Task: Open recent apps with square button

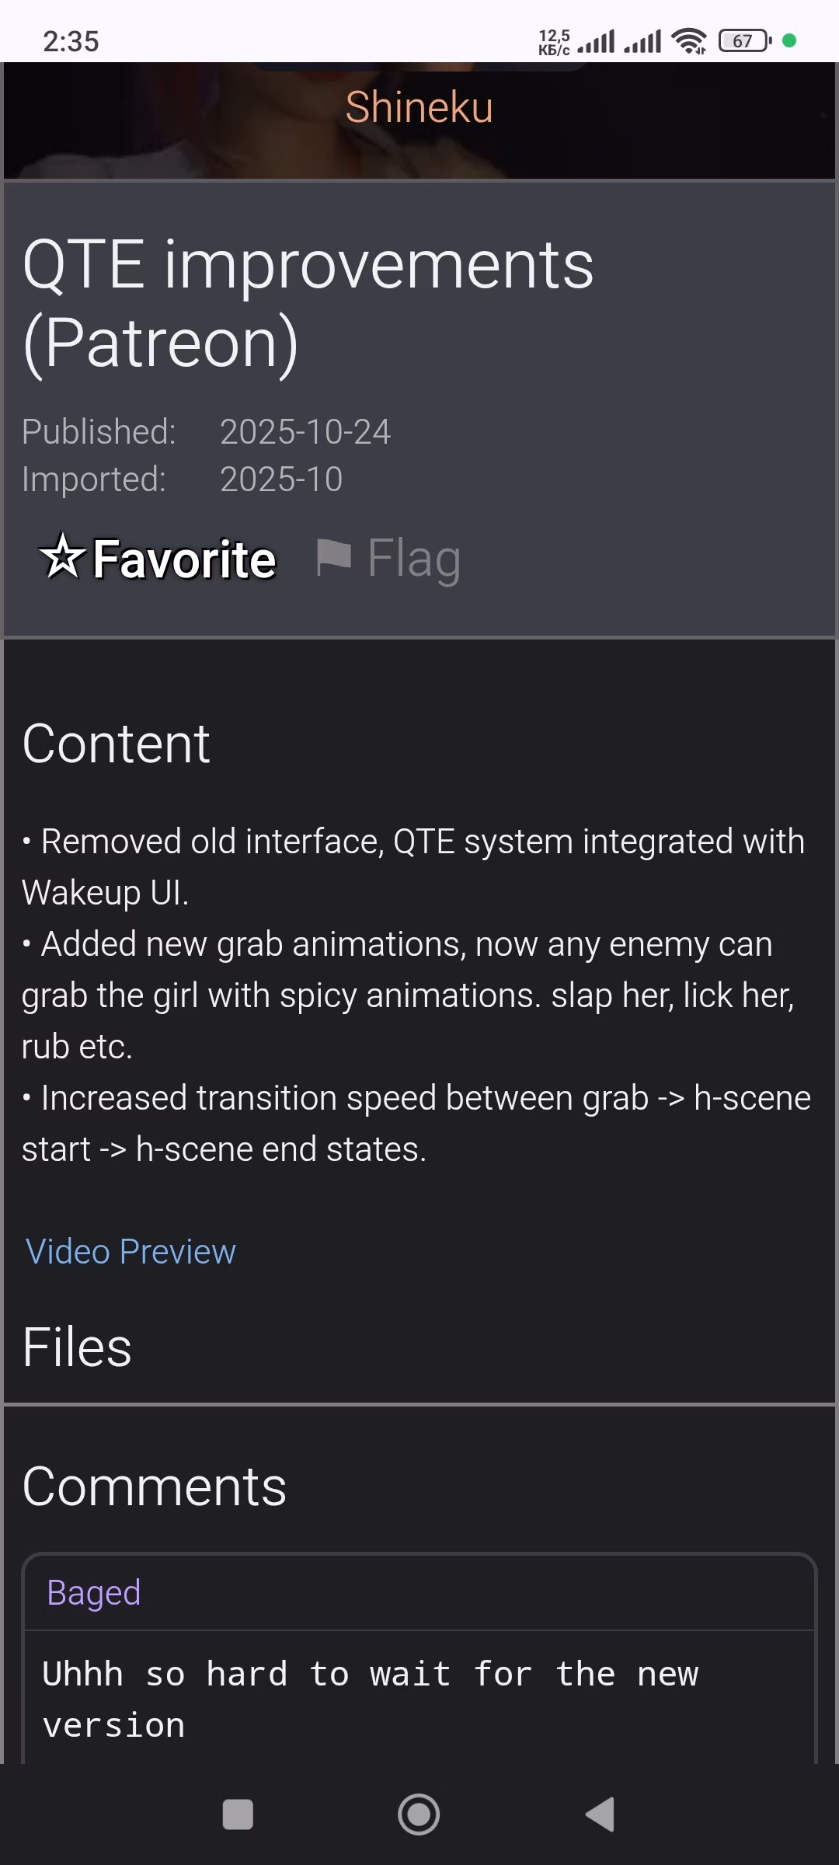Action: tap(238, 1814)
